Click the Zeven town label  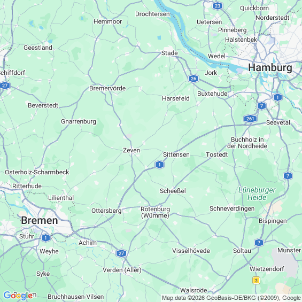tap(131, 150)
